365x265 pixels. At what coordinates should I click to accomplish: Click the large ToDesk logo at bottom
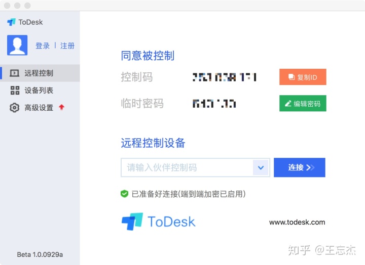click(158, 222)
